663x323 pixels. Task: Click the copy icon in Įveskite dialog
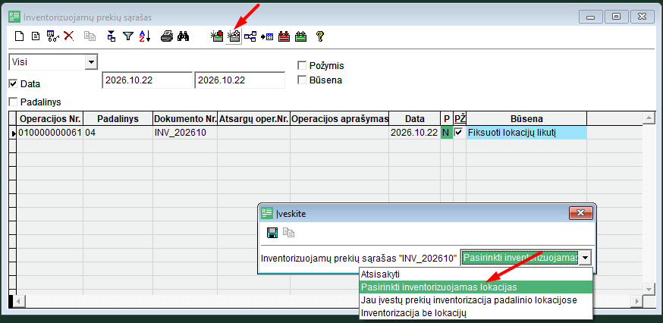click(x=289, y=233)
